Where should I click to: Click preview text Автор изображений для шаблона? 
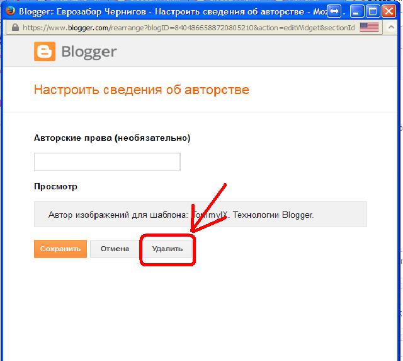click(118, 215)
